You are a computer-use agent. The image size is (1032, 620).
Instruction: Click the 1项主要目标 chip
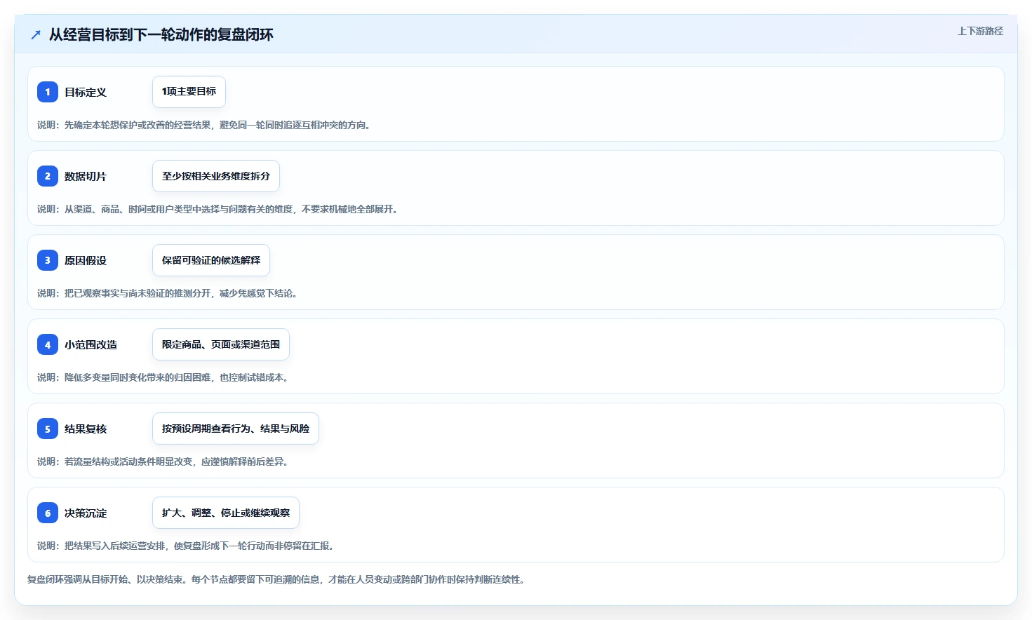[x=189, y=92]
